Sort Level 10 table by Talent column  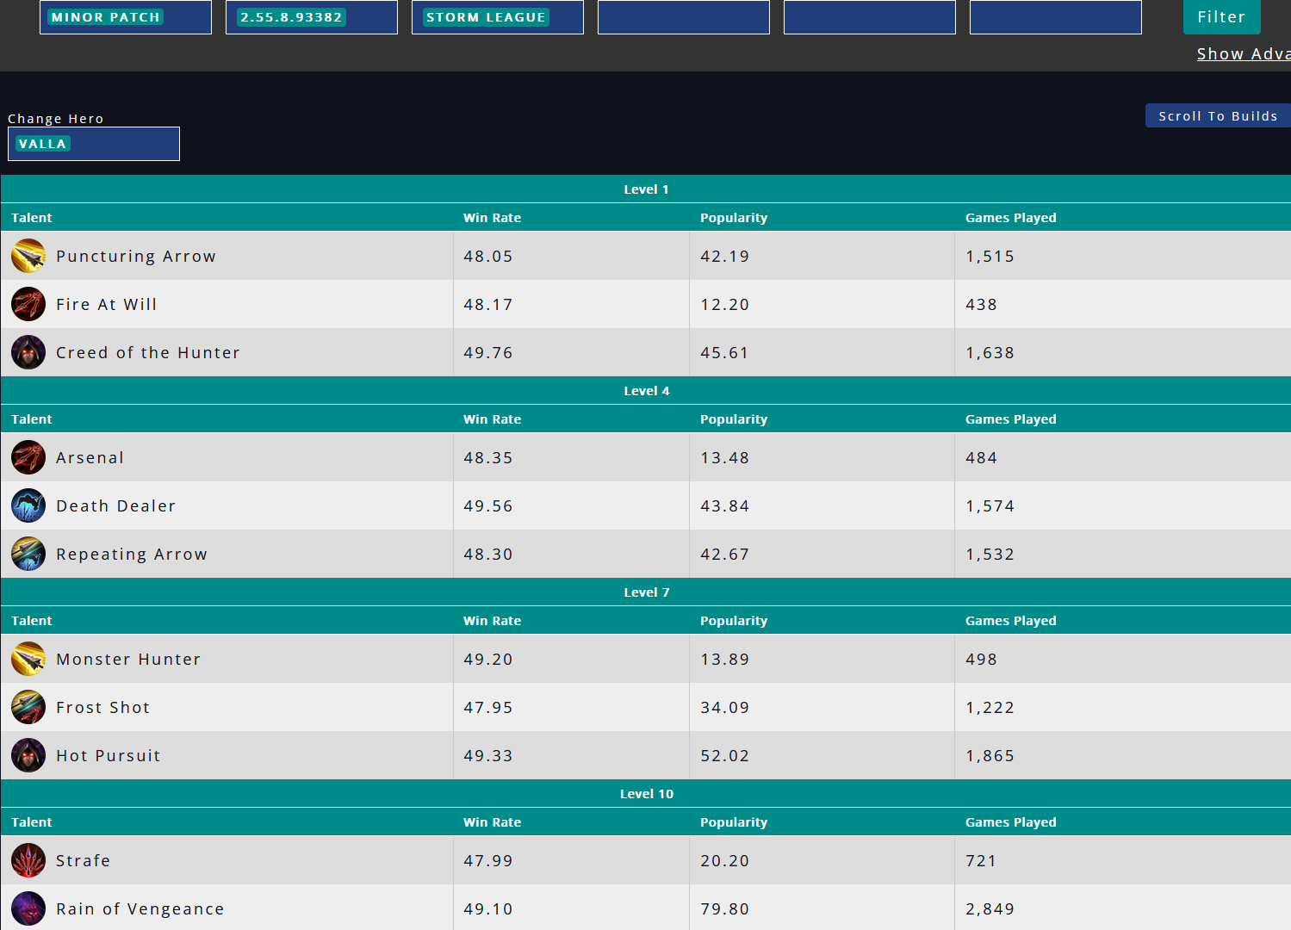32,822
